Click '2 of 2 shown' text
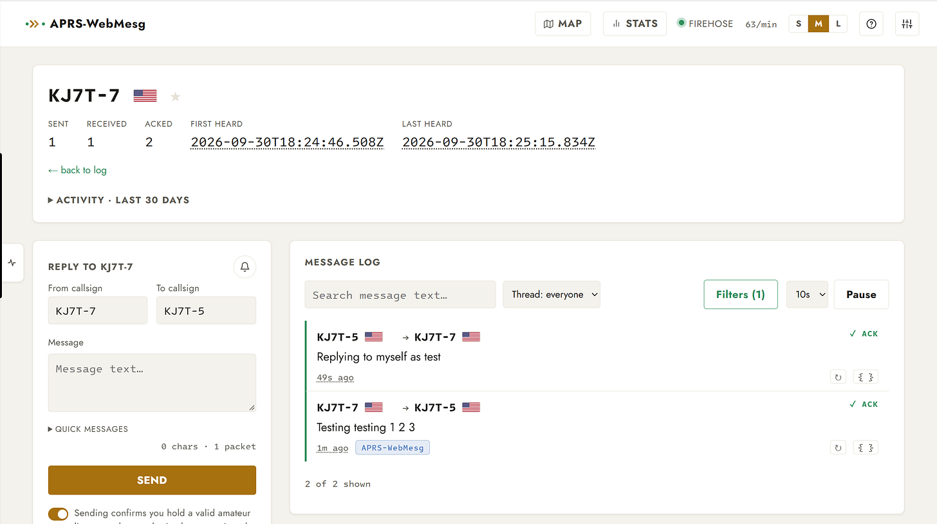The width and height of the screenshot is (937, 524). pyautogui.click(x=338, y=484)
